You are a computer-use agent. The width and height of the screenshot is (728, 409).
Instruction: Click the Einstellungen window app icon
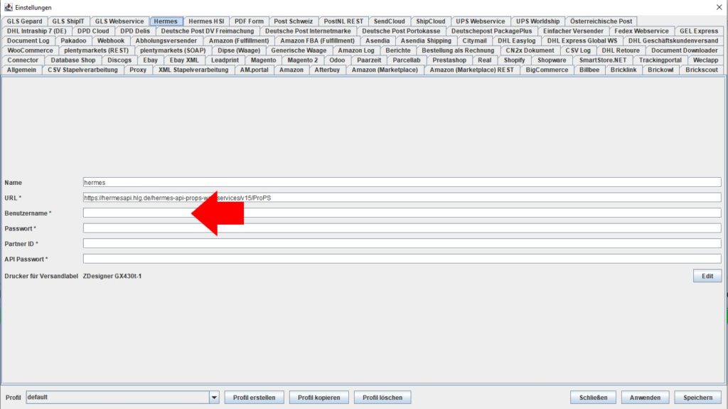(8, 7)
